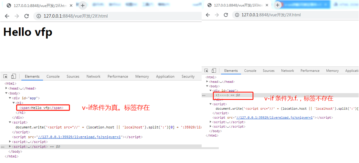The image size is (359, 163).
Task: Select document.write line in right DevTools
Action: [287, 109]
